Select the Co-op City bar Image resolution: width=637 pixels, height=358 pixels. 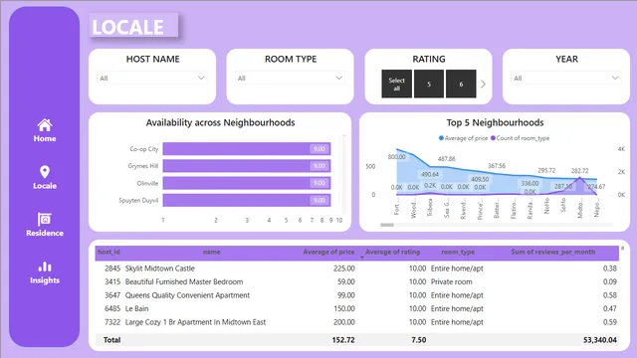[x=247, y=149]
